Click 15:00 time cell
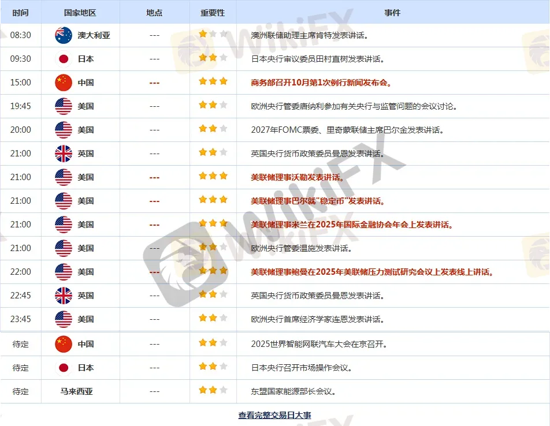The image size is (550, 426). tap(21, 83)
